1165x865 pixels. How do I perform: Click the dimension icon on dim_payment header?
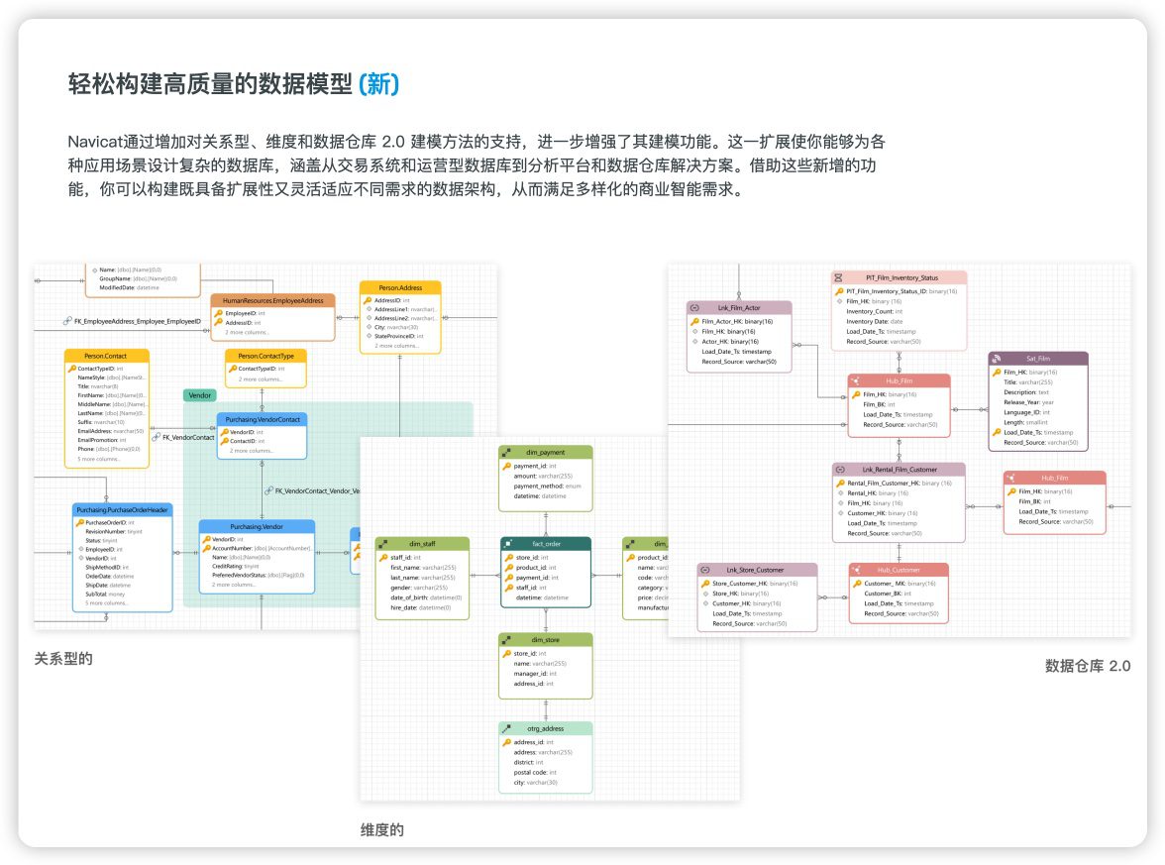[506, 453]
